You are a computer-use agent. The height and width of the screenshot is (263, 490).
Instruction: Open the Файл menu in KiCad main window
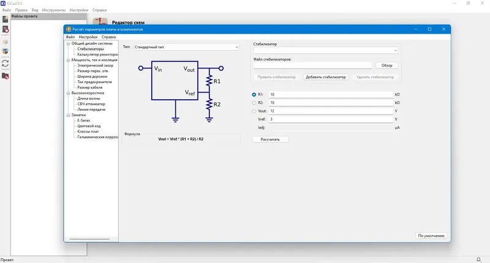tap(7, 10)
